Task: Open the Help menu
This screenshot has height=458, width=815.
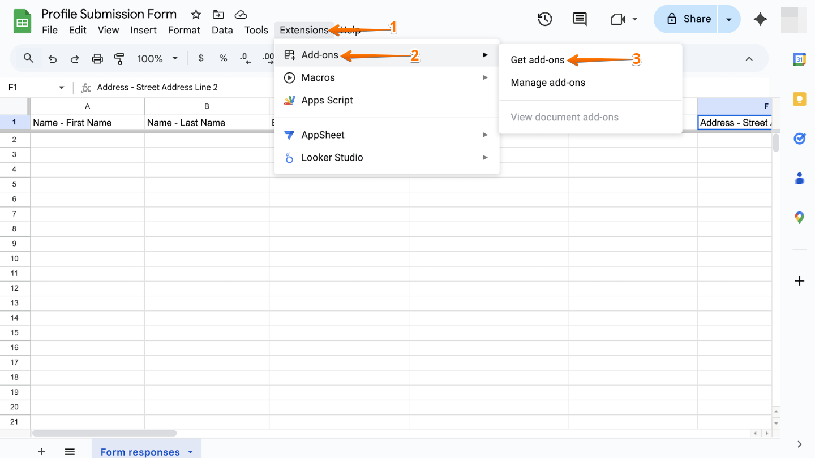Action: click(350, 31)
